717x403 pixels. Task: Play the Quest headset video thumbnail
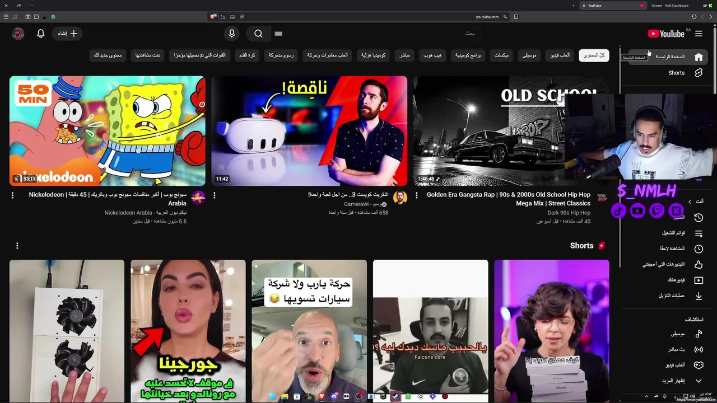pyautogui.click(x=309, y=131)
